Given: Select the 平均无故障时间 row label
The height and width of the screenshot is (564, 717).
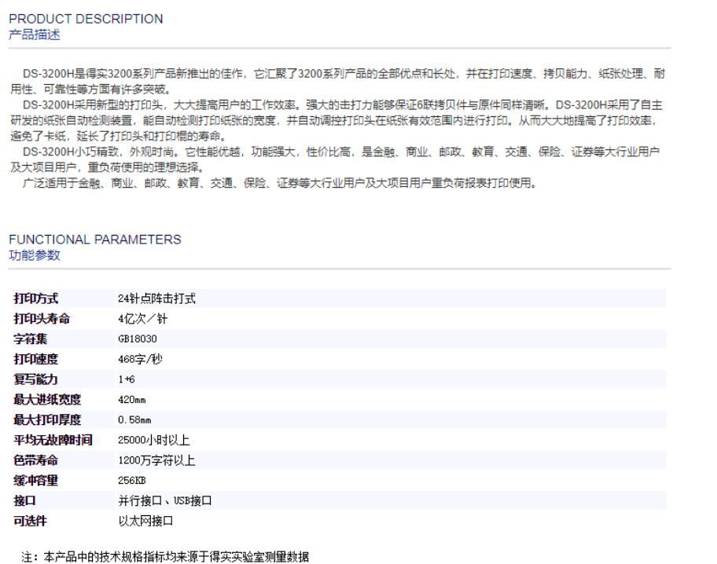Looking at the screenshot, I should point(53,440).
